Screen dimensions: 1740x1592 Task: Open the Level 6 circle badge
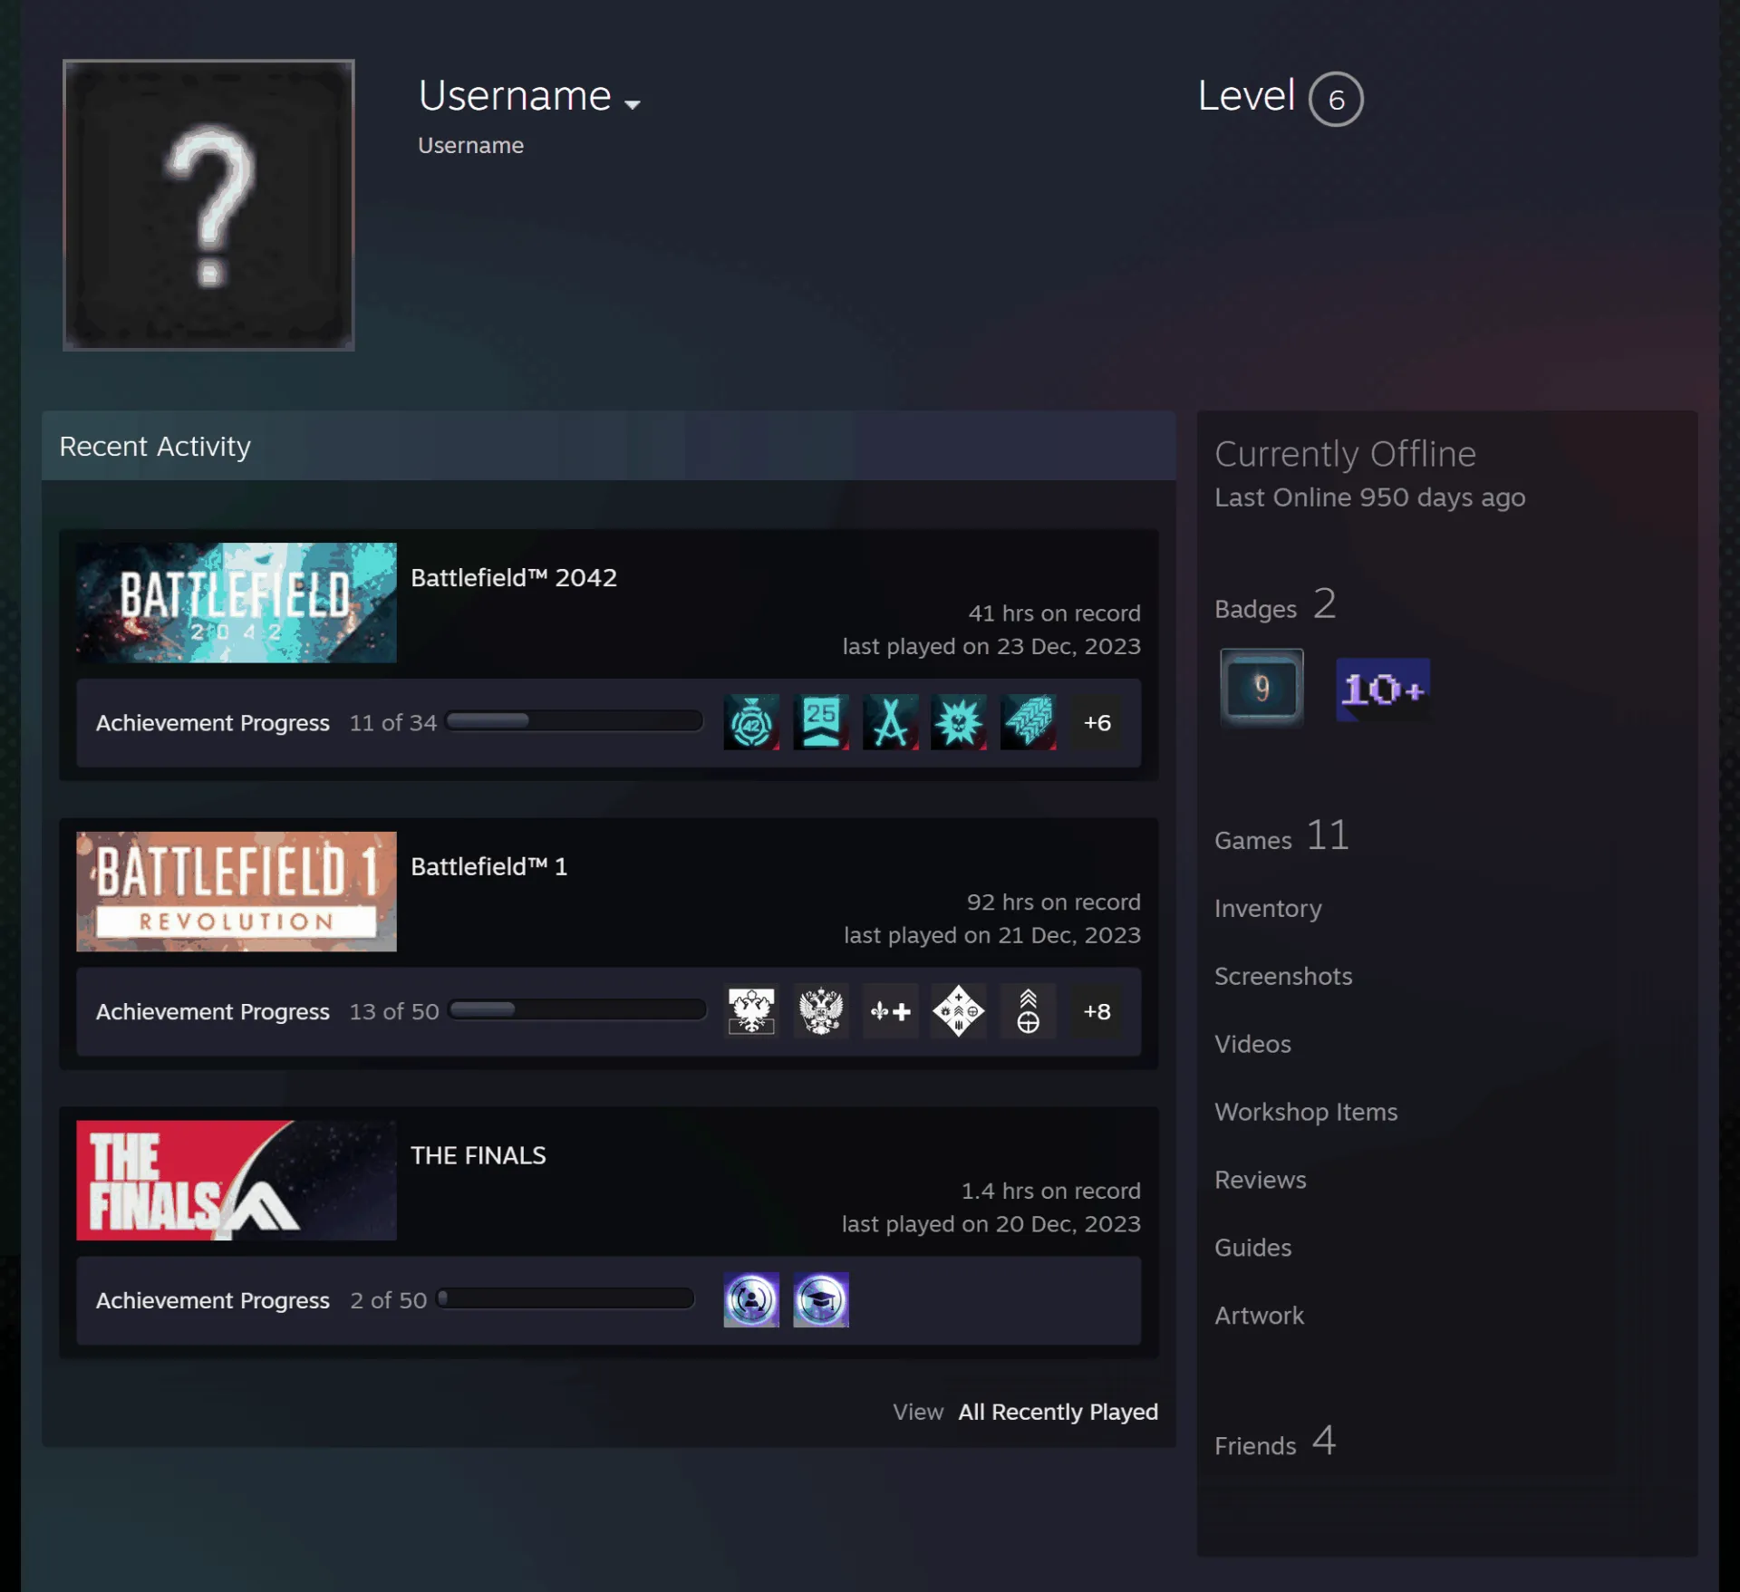(1336, 99)
